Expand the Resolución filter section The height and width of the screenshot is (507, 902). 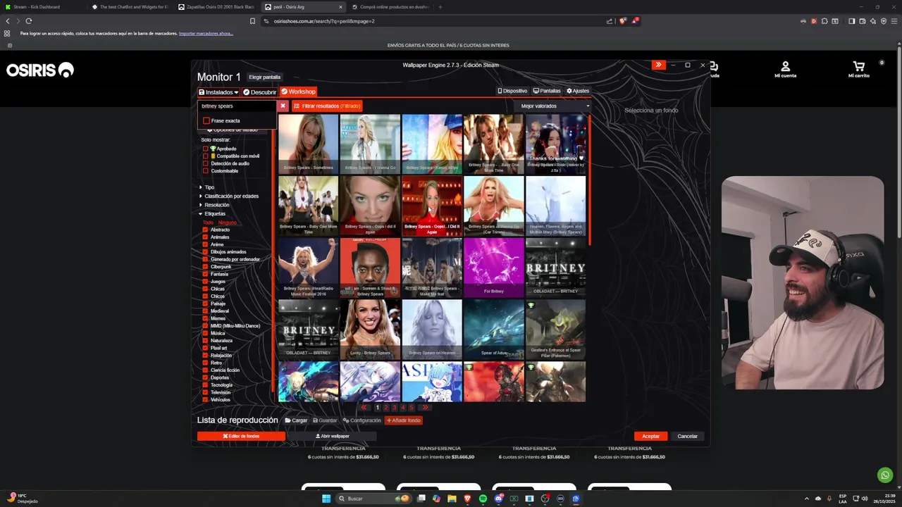pyautogui.click(x=214, y=205)
